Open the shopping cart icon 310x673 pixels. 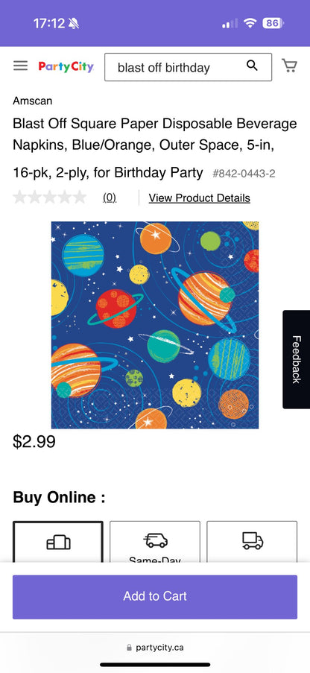coord(289,66)
